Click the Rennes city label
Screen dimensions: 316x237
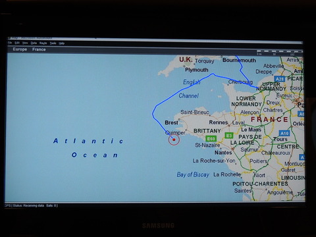[219, 122]
